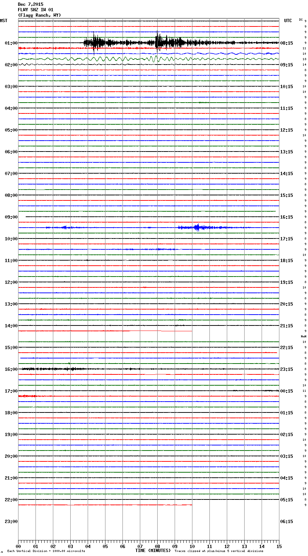308x556 pixels.
Task: Select the '22:00' MST time label
Action: click(x=11, y=500)
